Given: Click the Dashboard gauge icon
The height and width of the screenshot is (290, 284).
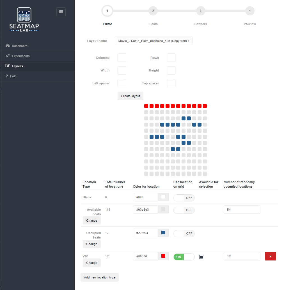Looking at the screenshot, I should [8, 46].
